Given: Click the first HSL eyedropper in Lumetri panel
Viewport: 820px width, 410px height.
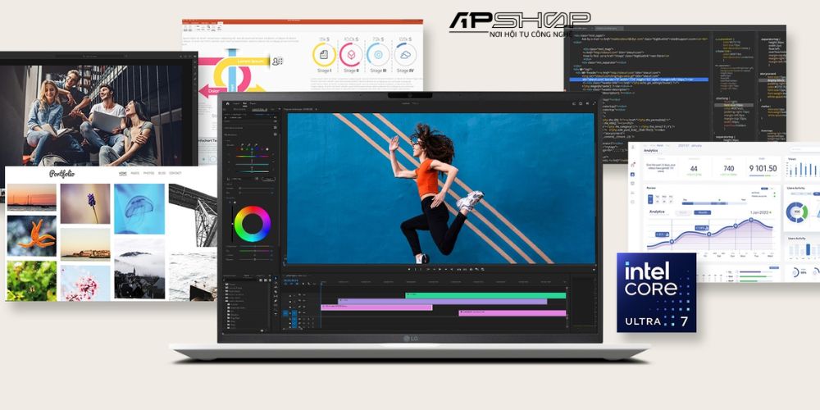Looking at the screenshot, I should (240, 147).
